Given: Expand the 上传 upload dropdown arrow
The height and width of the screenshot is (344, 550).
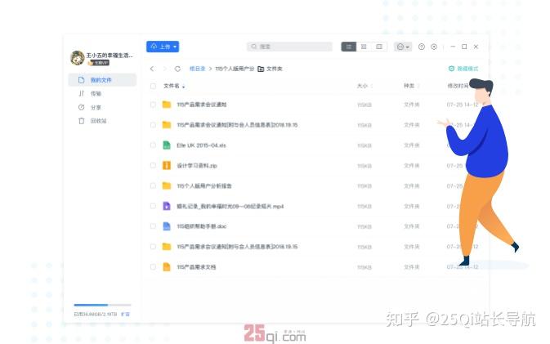Looking at the screenshot, I should [175, 47].
